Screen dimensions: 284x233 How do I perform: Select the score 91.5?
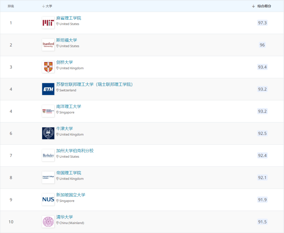point(262,222)
